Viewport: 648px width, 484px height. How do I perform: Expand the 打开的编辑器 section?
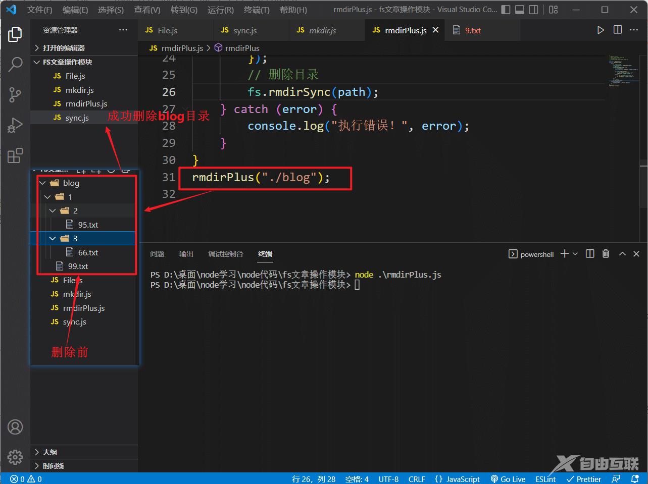[84, 48]
